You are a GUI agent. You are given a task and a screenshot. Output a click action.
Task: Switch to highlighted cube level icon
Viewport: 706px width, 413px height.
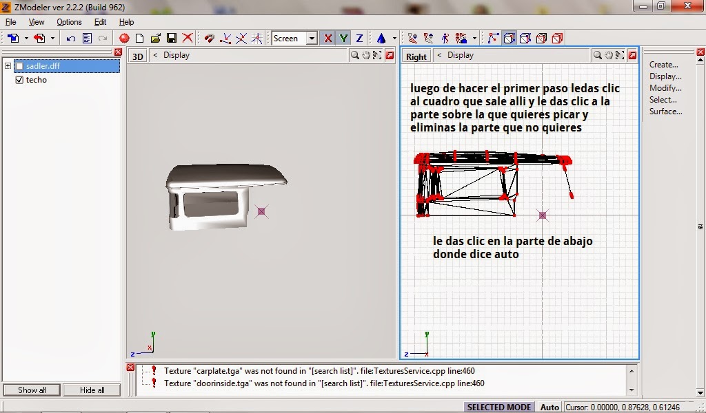tap(510, 38)
